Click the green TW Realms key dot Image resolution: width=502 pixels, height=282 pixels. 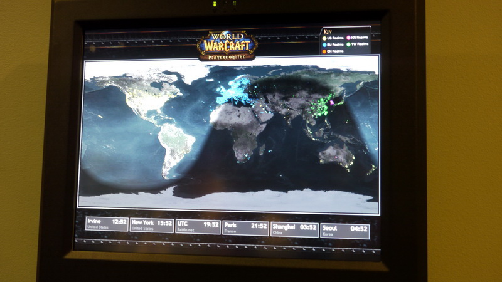(x=349, y=44)
